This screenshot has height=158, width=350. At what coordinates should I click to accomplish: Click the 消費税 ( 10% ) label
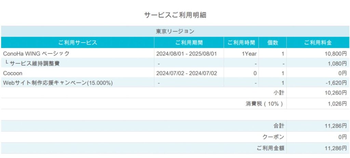(264, 104)
